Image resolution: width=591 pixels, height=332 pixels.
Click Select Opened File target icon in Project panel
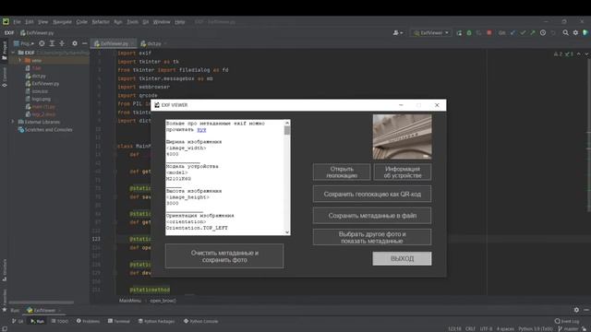coord(42,43)
